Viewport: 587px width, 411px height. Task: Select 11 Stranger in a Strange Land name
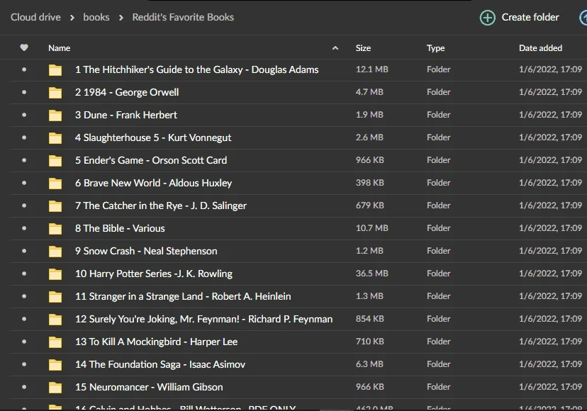183,296
